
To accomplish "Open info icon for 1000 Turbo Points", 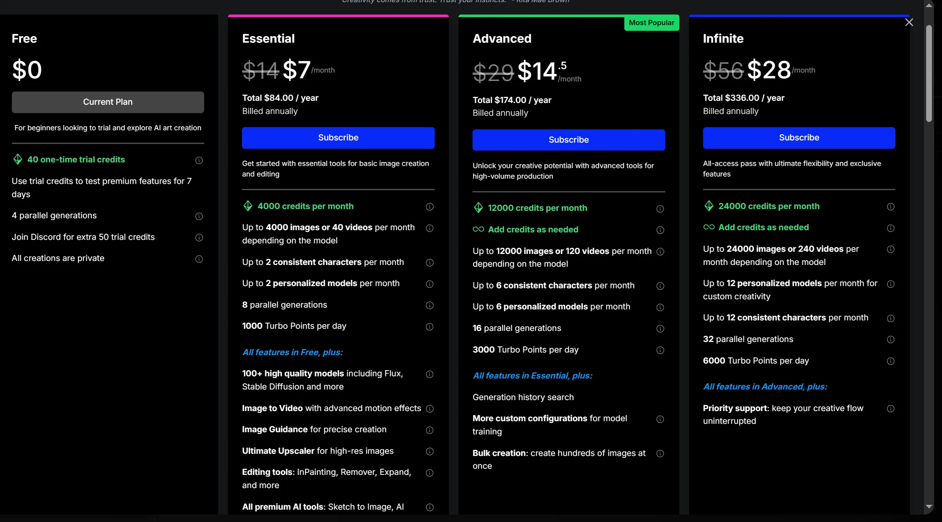I will [430, 327].
